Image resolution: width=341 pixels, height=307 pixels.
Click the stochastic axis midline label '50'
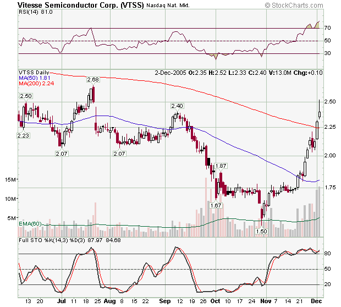(327, 269)
